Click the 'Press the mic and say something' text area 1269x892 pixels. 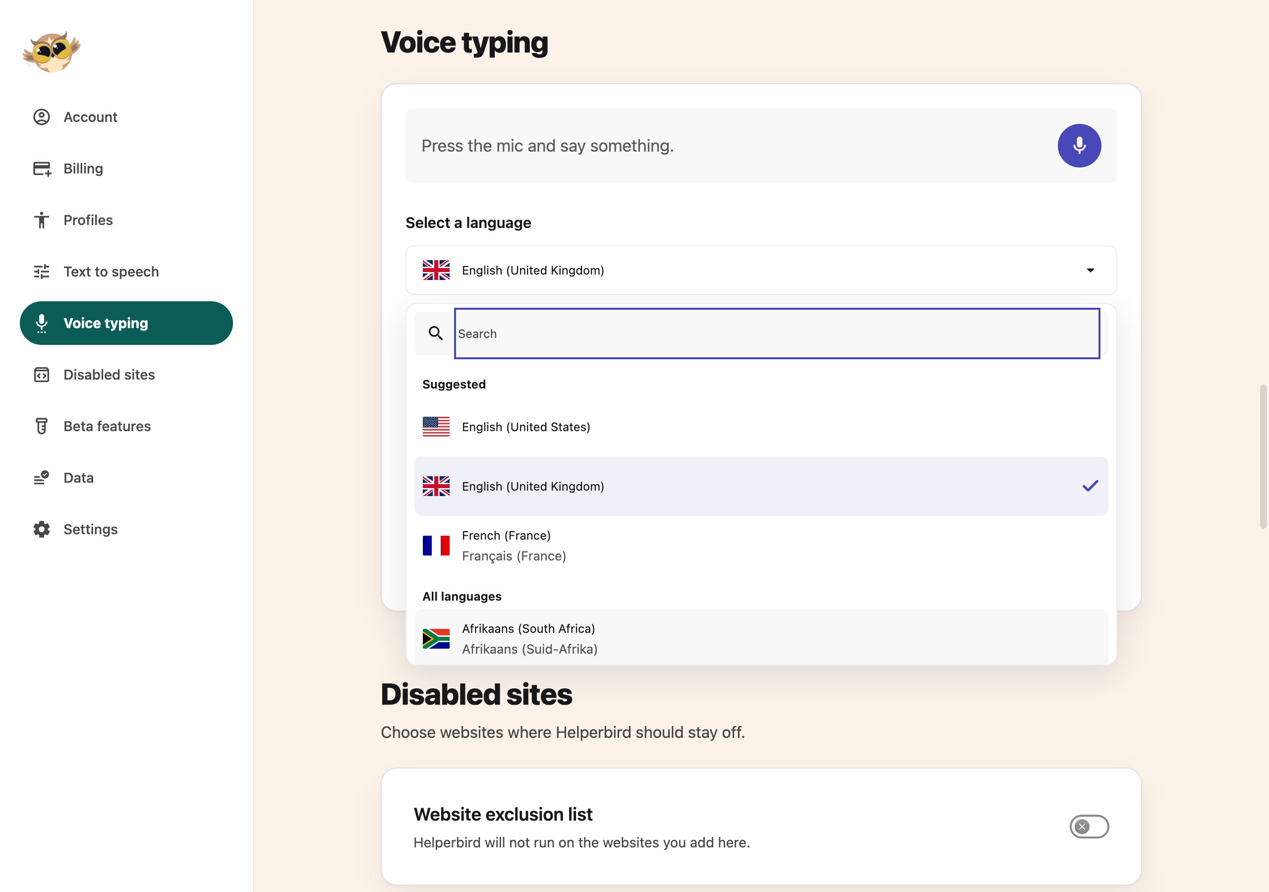coord(761,146)
